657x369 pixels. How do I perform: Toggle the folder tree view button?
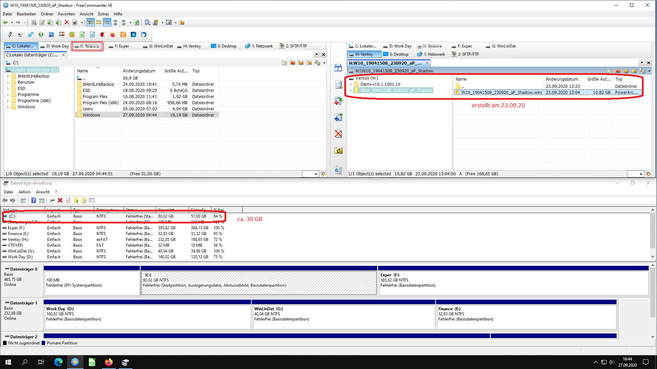[90, 23]
